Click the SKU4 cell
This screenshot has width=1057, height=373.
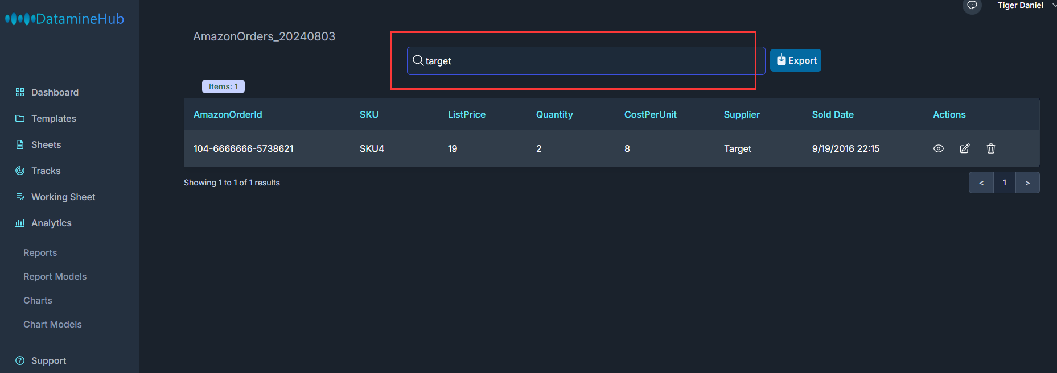372,148
